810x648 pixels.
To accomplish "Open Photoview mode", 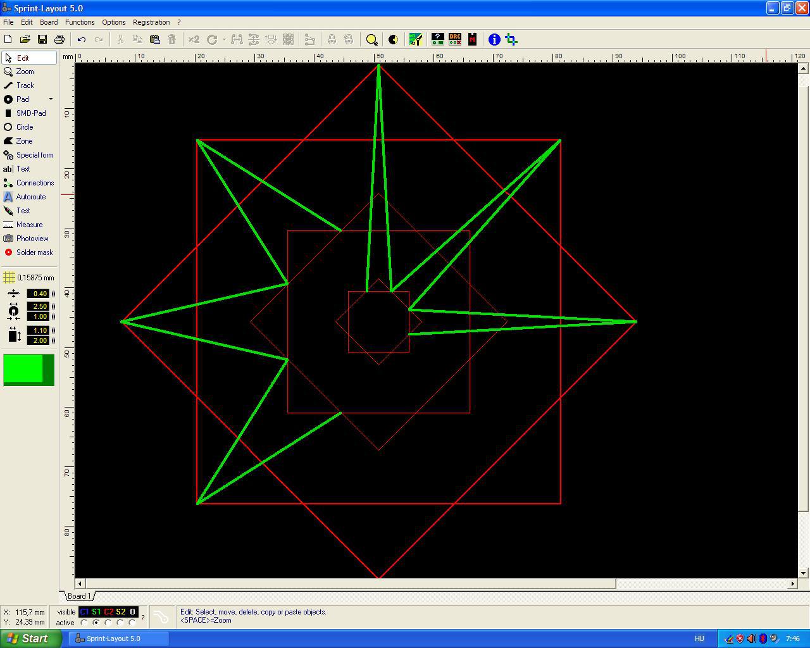I will click(x=29, y=239).
